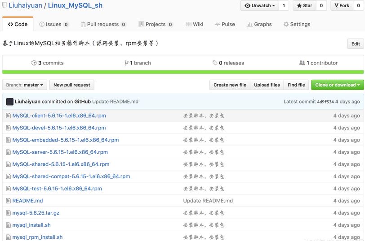Open the Wiki tab
The height and width of the screenshot is (241, 365).
pos(195,24)
